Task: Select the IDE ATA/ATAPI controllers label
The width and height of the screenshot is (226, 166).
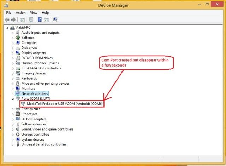Action: (41, 68)
